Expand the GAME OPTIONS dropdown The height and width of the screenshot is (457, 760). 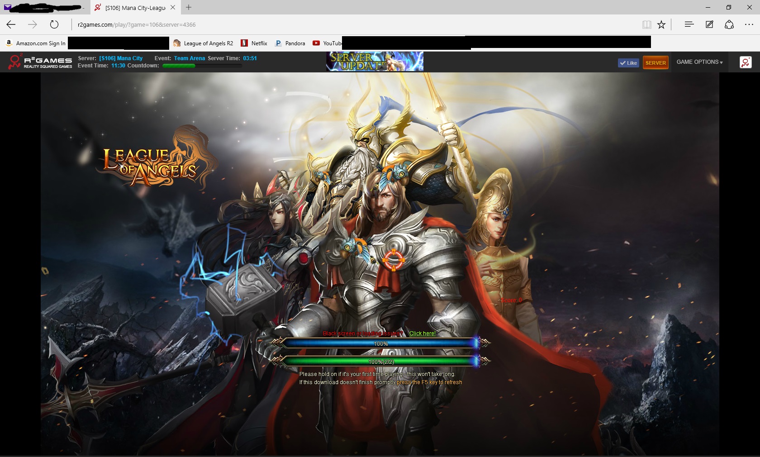point(699,62)
